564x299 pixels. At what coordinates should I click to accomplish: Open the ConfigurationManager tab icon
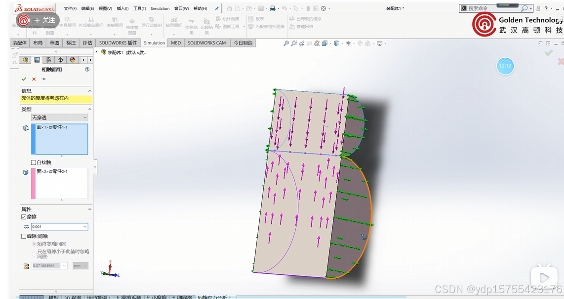49,60
